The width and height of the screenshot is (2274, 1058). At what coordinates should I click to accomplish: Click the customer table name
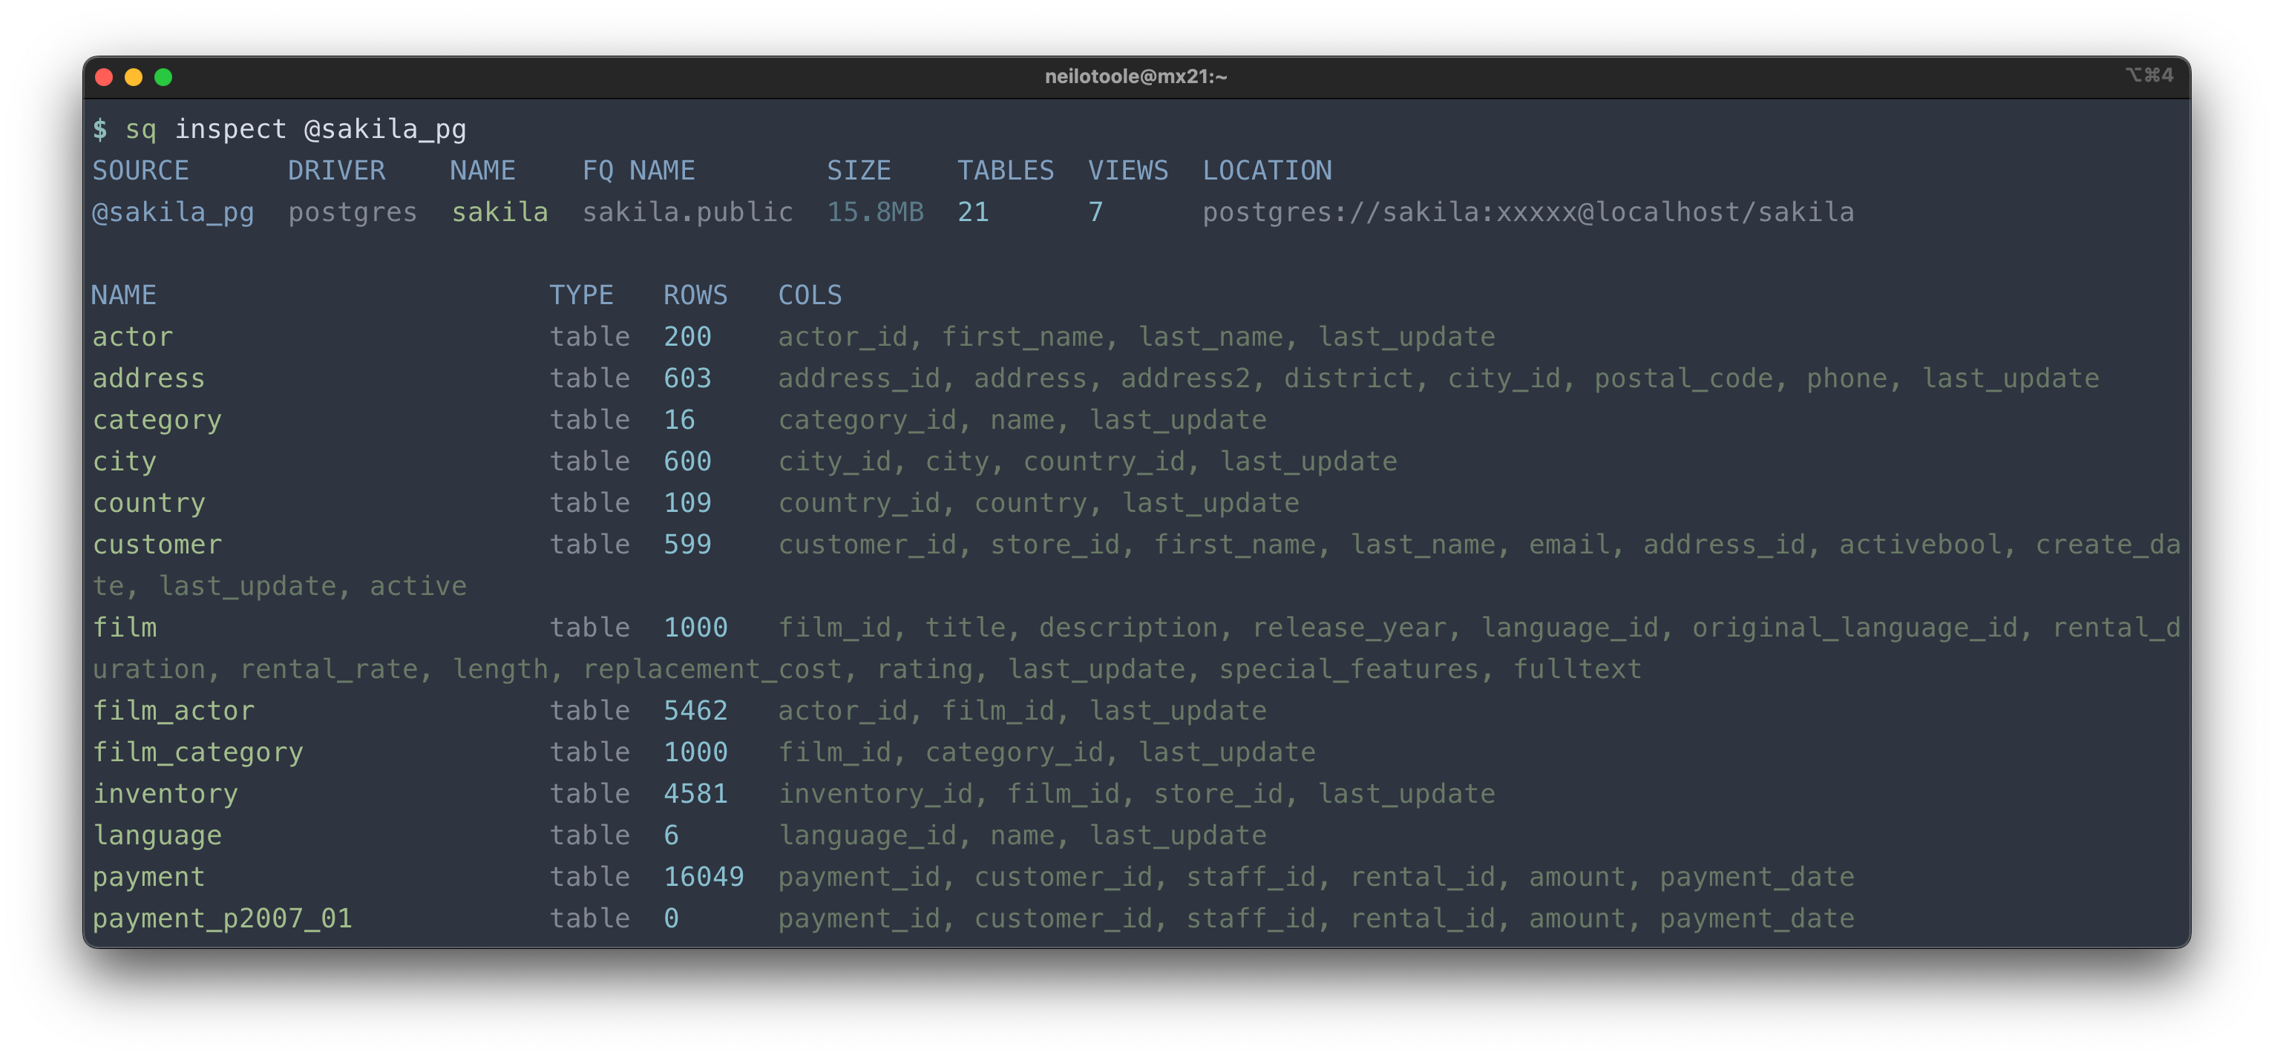tap(157, 545)
